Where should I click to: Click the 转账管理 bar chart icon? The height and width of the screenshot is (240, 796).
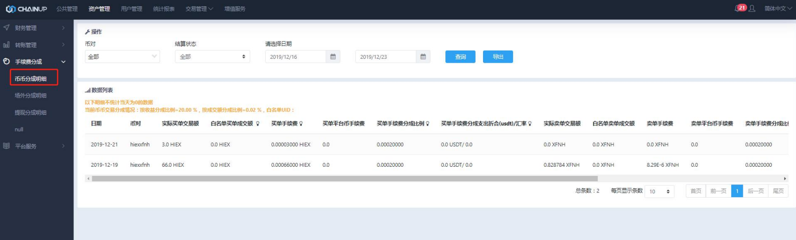[x=6, y=45]
